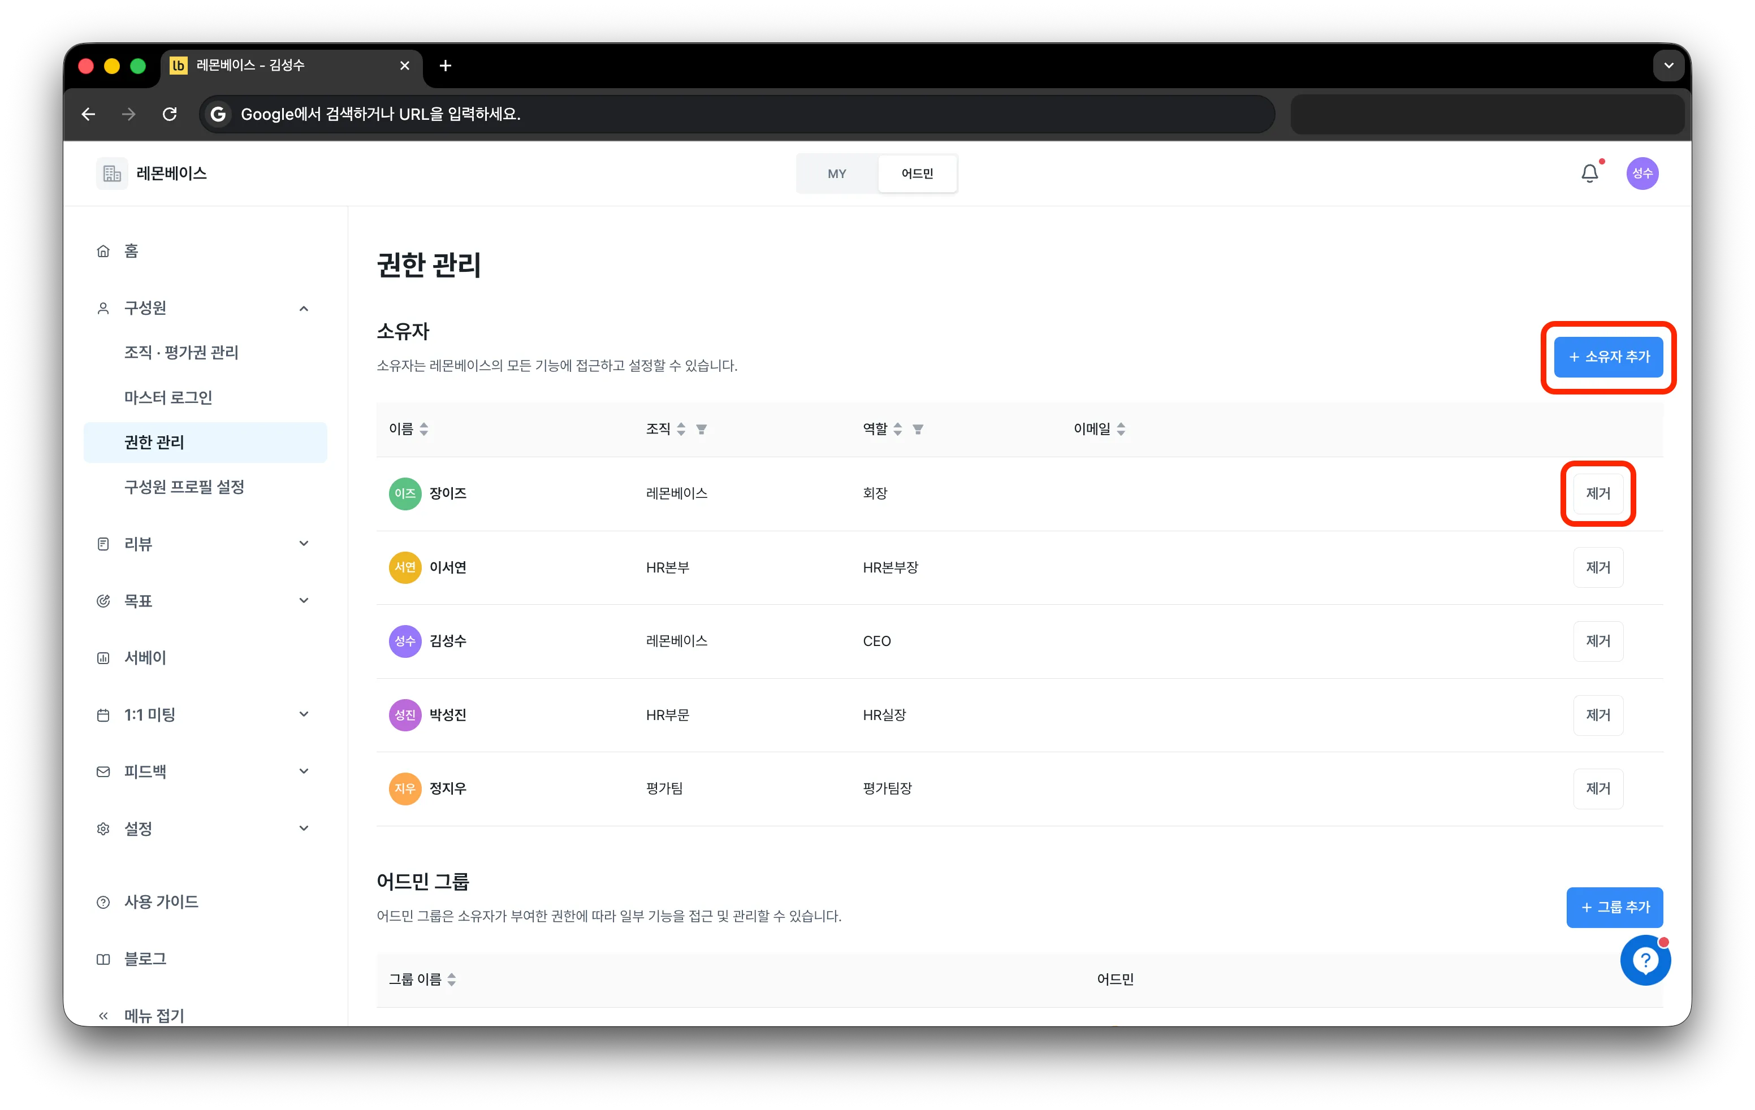Click the + 그룹 추가 button
Image resolution: width=1755 pixels, height=1110 pixels.
click(1615, 907)
